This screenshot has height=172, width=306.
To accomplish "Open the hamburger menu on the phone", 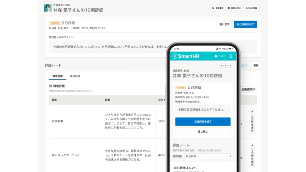I will click(x=230, y=56).
